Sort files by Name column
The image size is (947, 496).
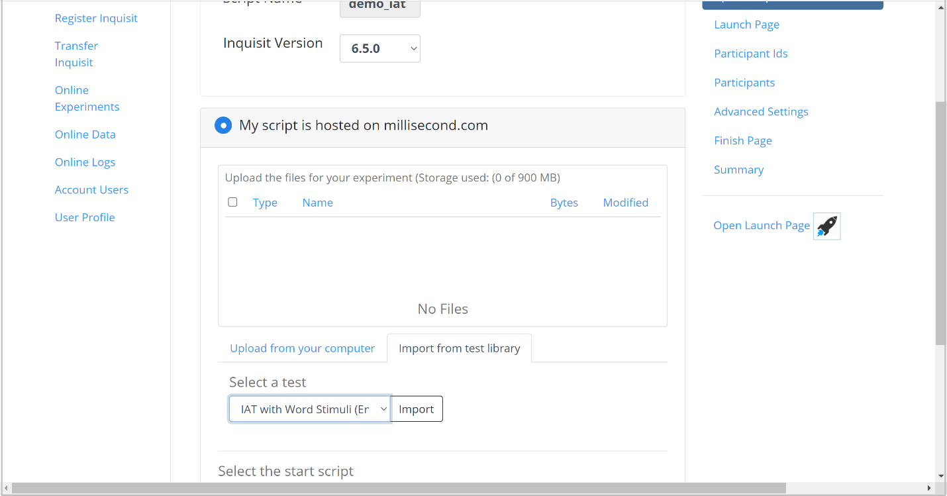[318, 203]
